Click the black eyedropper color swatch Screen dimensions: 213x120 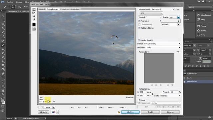point(34,25)
